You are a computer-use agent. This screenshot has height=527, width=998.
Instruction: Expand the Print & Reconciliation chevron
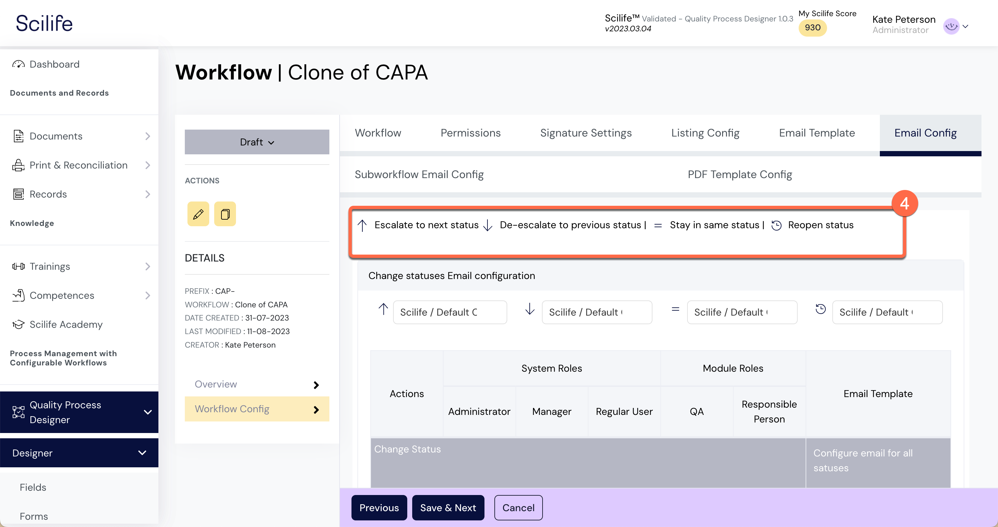(148, 165)
